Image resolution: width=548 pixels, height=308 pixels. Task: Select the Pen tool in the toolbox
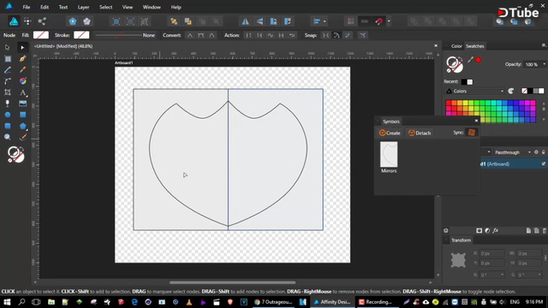click(x=23, y=59)
